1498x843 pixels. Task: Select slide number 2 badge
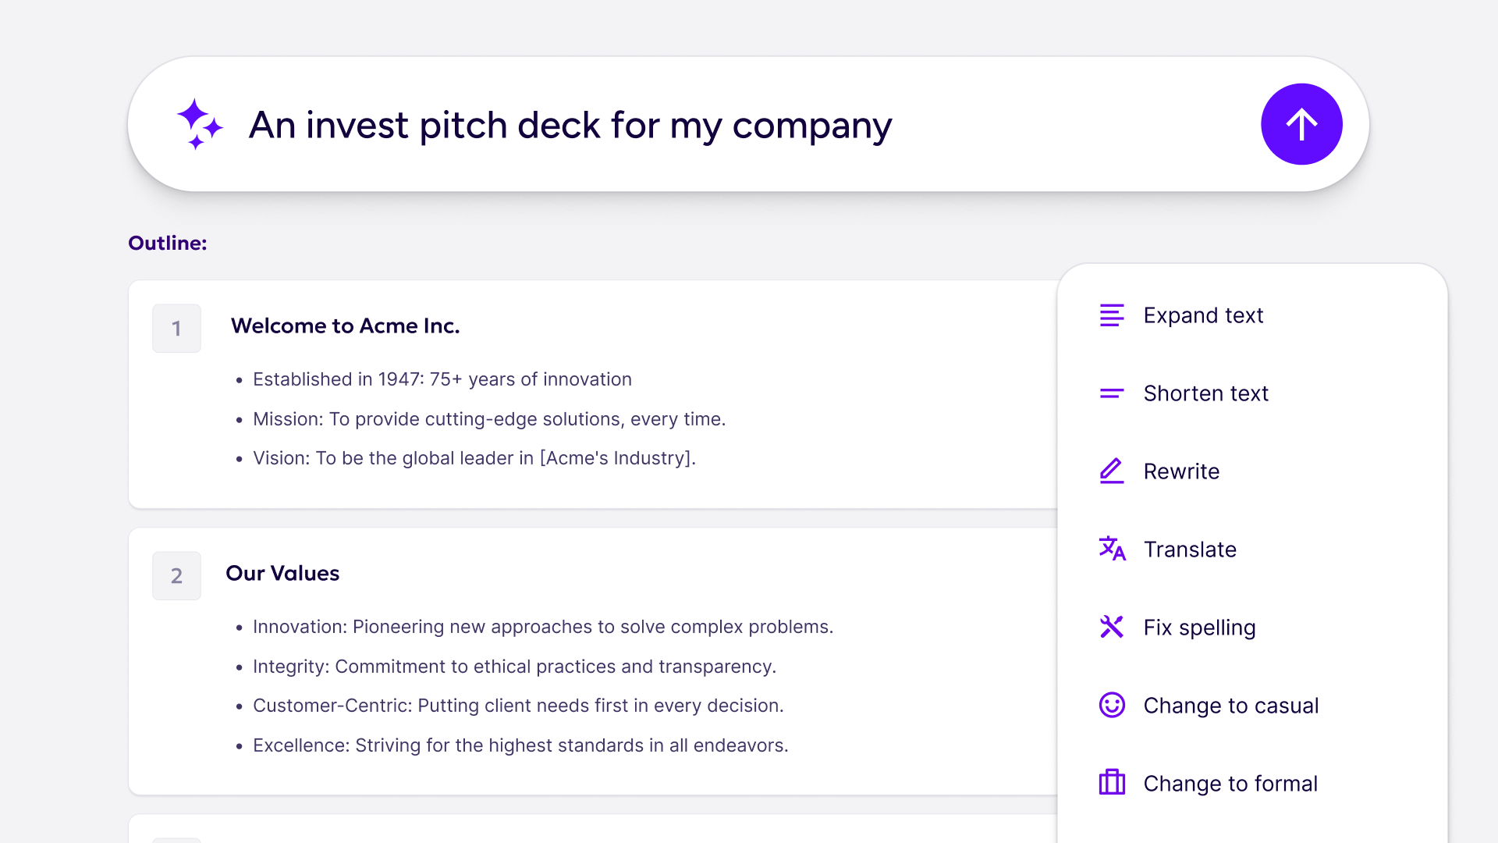pos(176,575)
